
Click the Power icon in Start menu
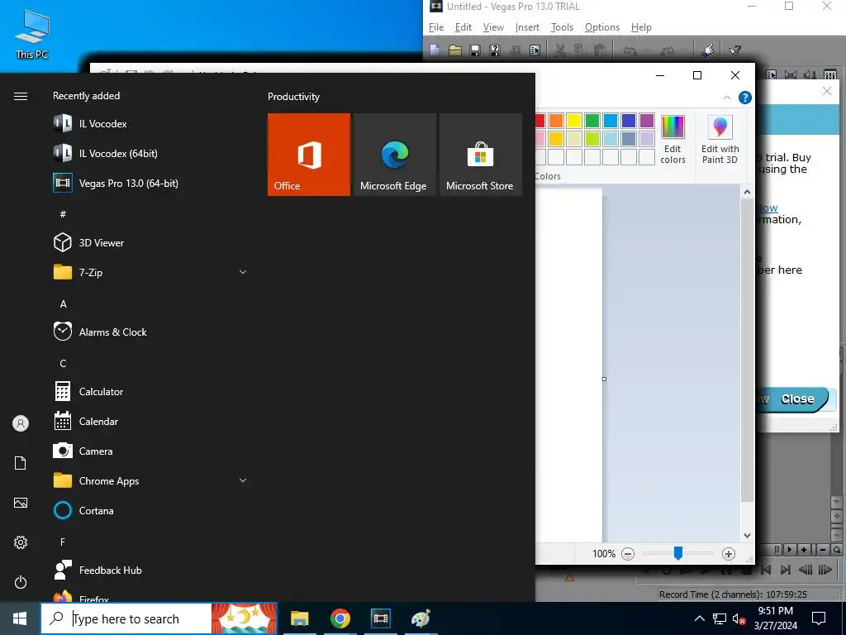(x=21, y=582)
